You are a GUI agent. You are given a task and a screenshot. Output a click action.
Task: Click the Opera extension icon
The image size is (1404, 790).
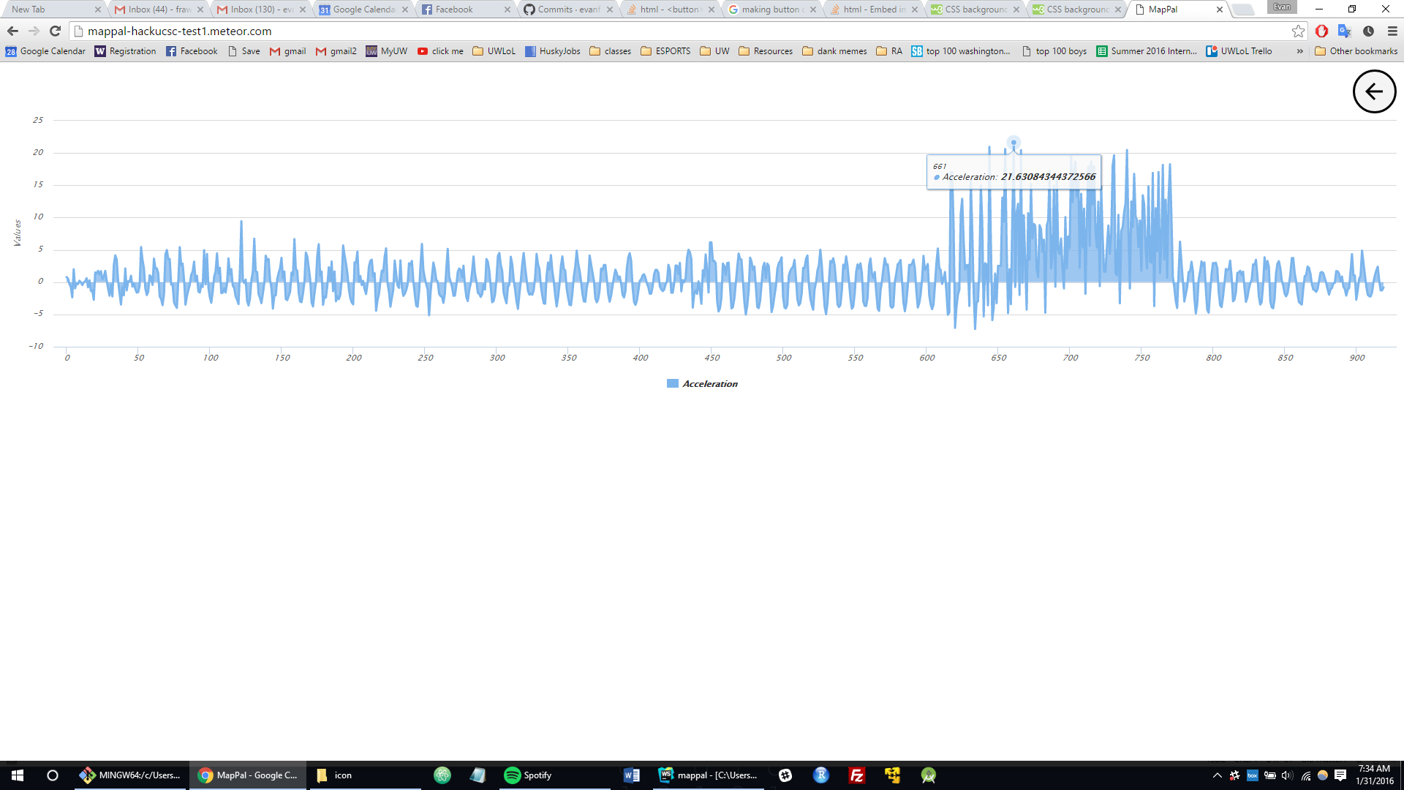tap(1321, 31)
